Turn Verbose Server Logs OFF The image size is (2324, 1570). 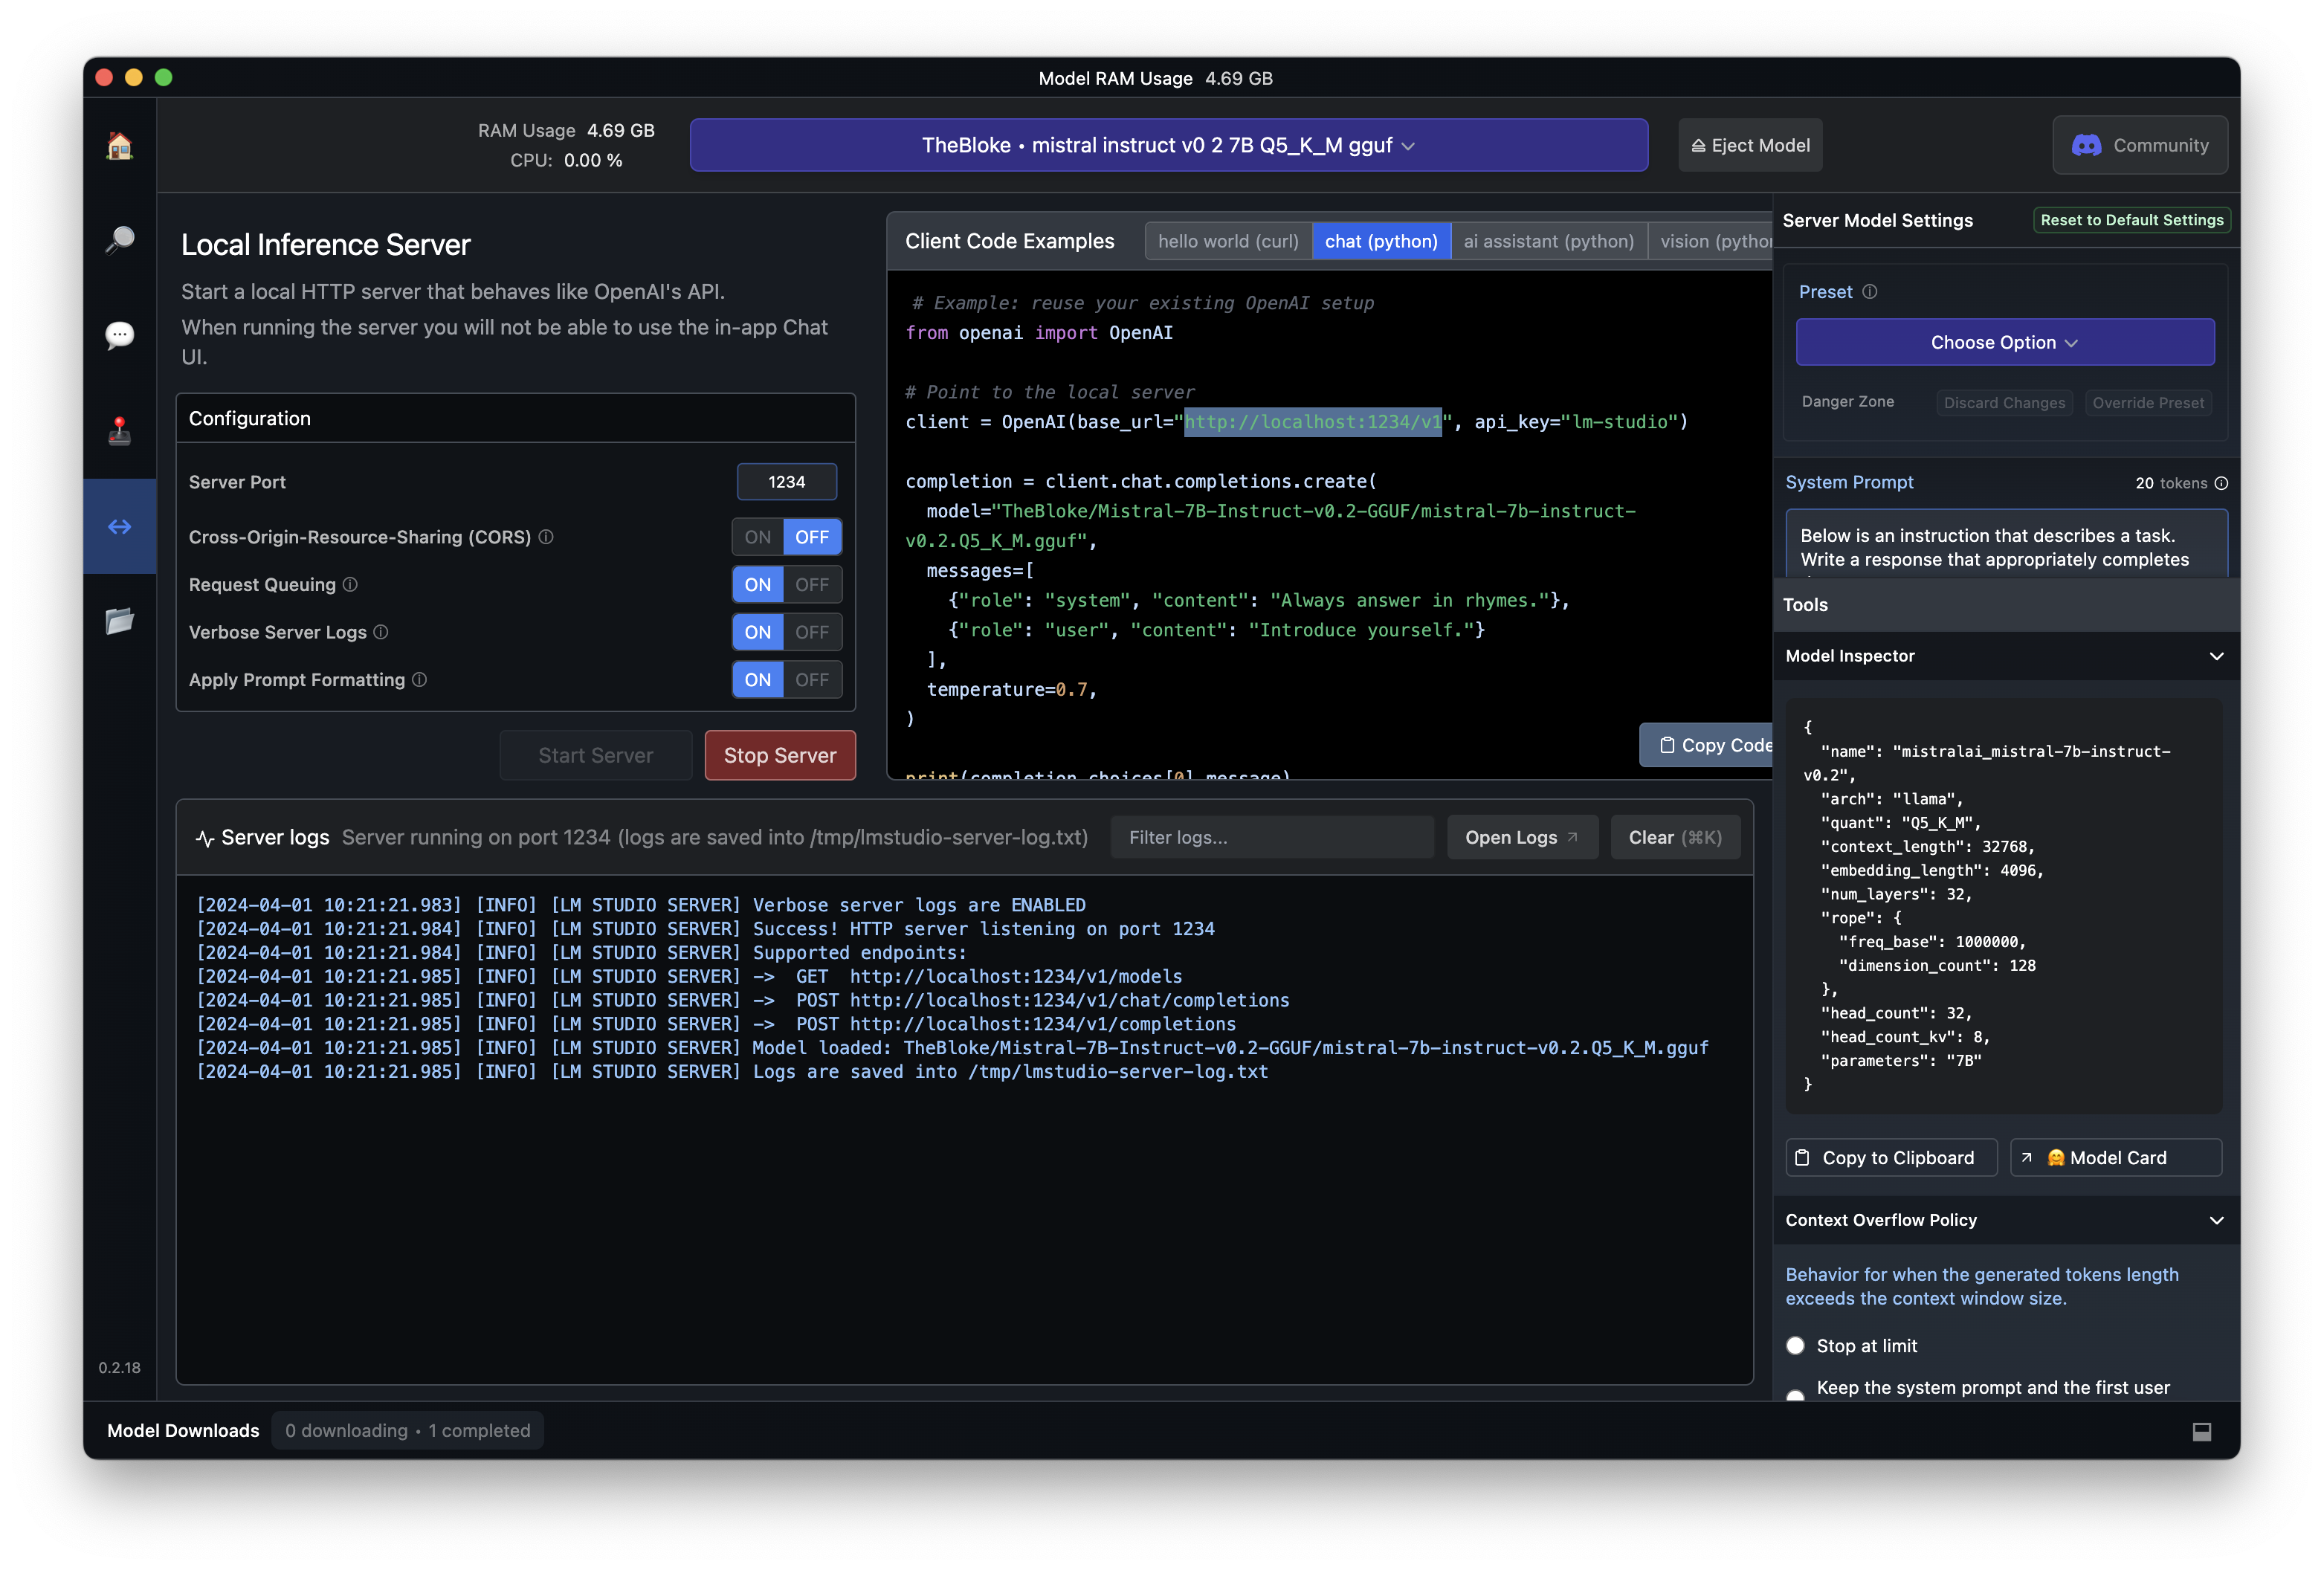[812, 632]
